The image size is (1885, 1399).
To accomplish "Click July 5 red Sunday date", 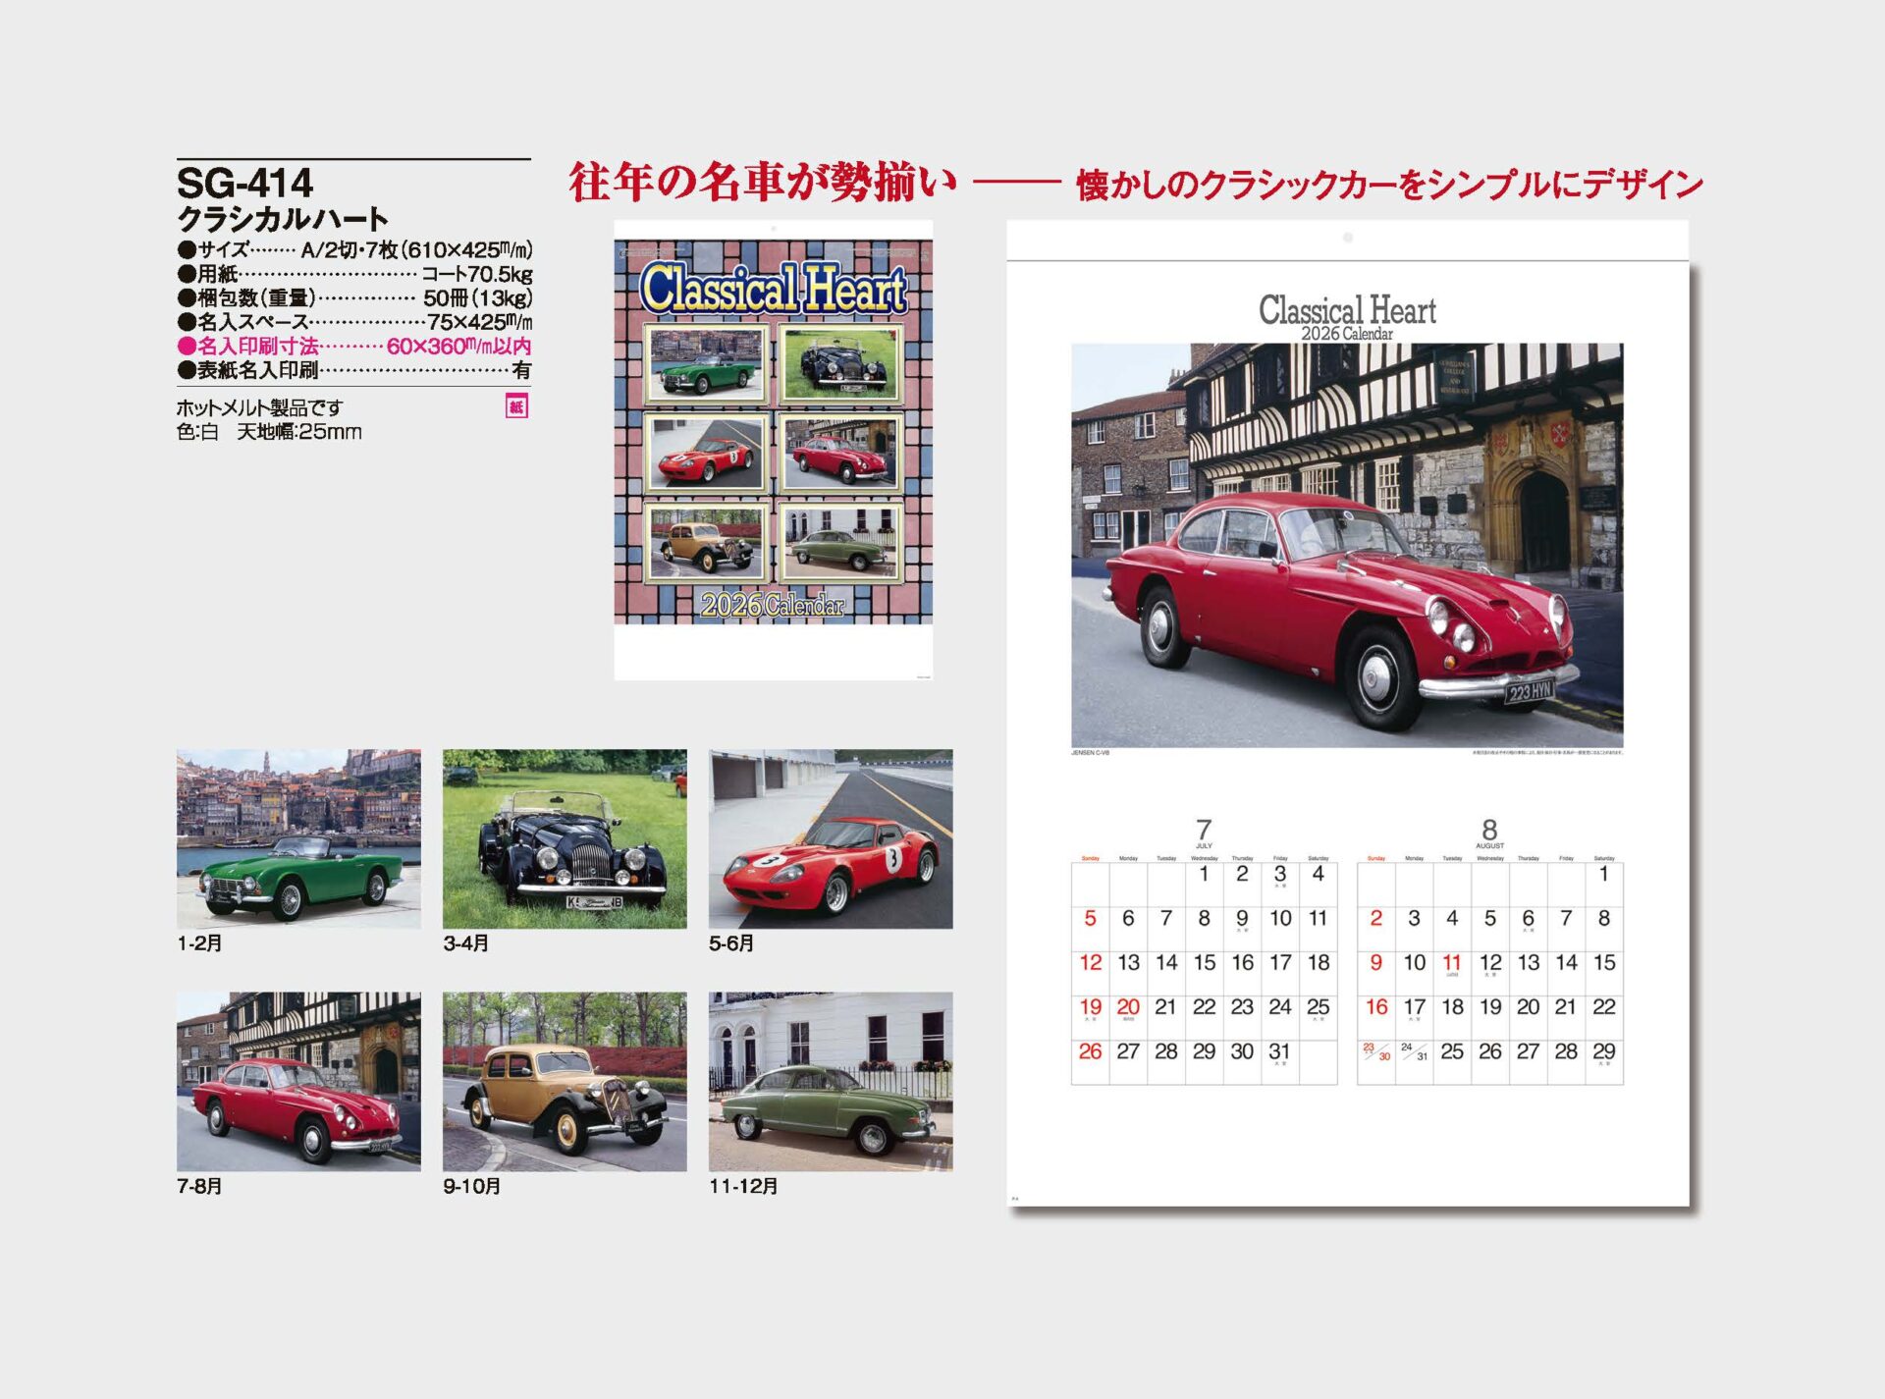I will pos(1090,919).
